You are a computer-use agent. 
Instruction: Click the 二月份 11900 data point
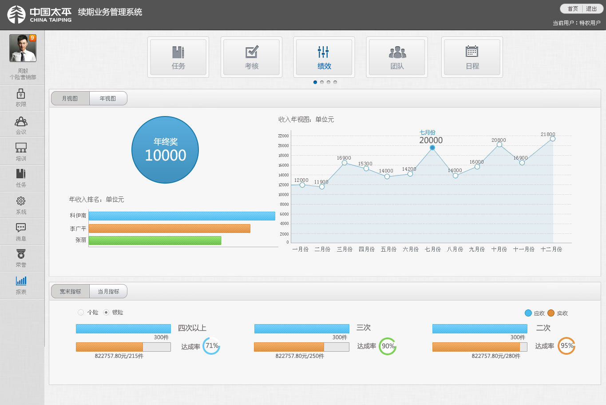pos(322,187)
